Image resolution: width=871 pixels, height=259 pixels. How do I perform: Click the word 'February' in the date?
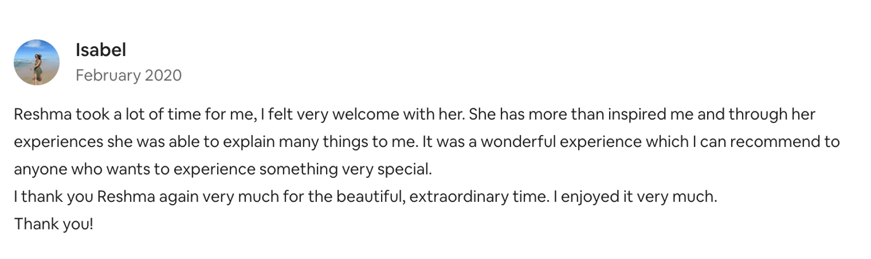[108, 75]
